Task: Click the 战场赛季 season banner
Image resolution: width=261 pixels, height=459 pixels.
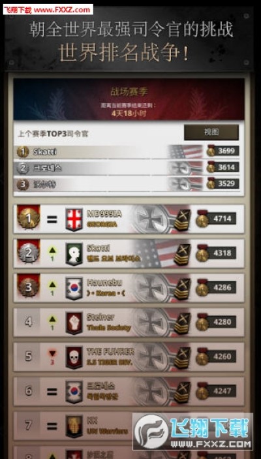Action: click(x=129, y=99)
